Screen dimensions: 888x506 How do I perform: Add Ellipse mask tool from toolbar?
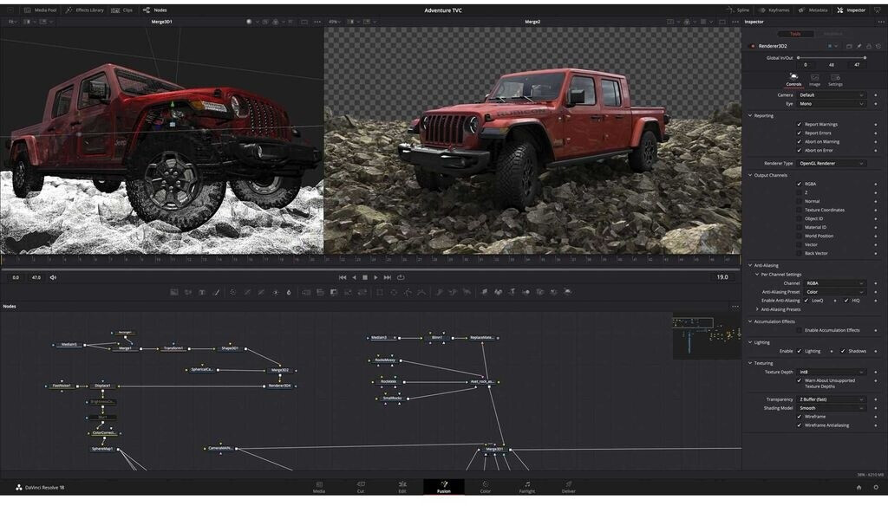point(394,292)
